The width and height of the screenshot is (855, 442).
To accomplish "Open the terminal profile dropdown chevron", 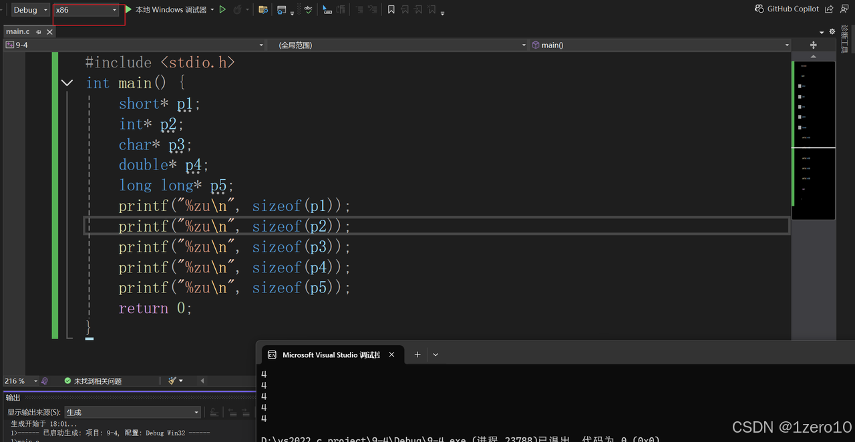I will pyautogui.click(x=436, y=355).
